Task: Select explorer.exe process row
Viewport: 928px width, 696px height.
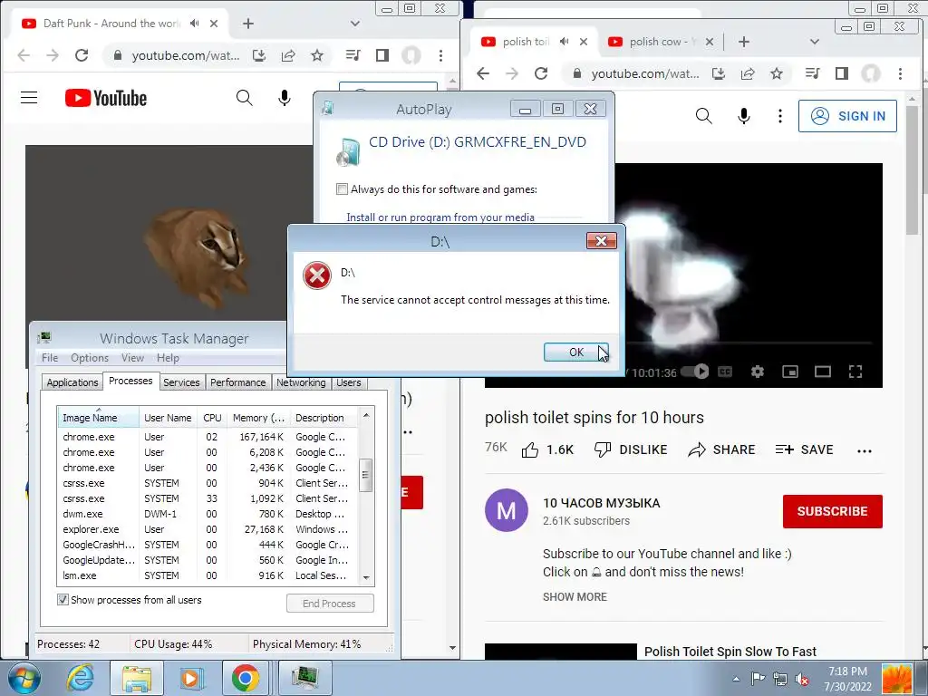Action: 208,529
